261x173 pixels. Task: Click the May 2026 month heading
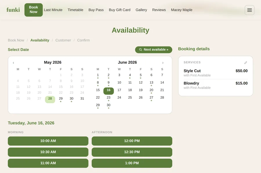52,62
